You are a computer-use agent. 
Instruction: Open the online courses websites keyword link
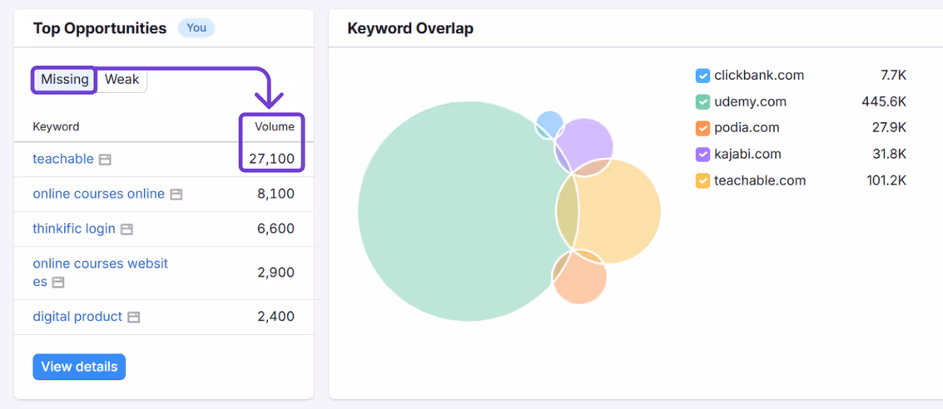(101, 273)
